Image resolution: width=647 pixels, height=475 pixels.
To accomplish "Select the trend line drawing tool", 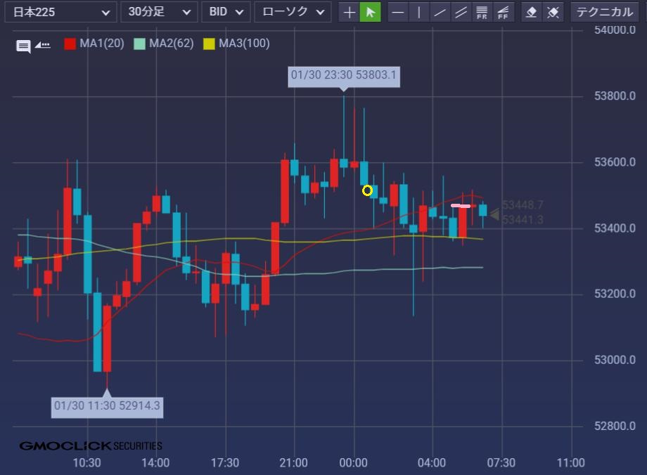I will coord(440,12).
